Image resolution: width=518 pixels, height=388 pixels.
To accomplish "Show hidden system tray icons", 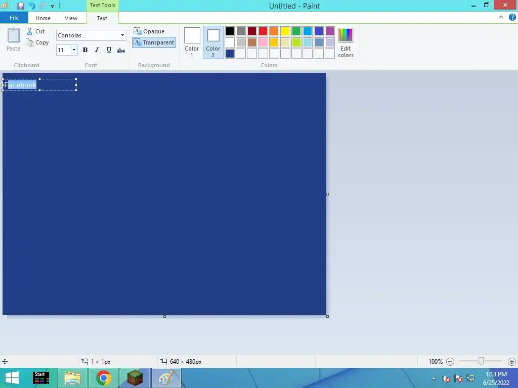I will point(434,378).
